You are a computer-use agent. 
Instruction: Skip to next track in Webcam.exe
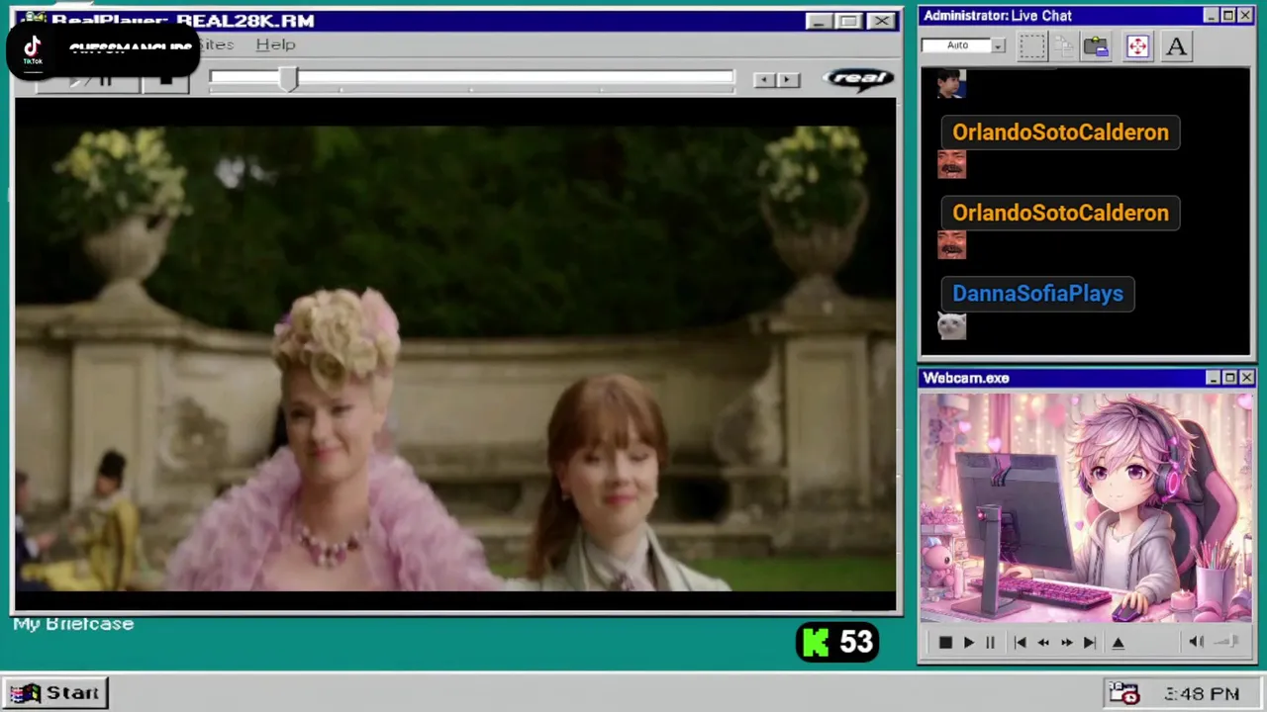(x=1090, y=643)
